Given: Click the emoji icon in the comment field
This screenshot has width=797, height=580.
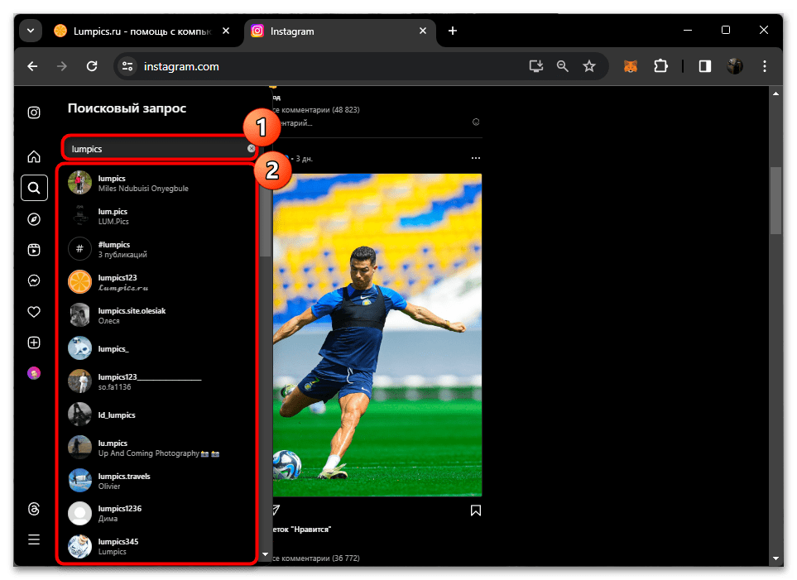Looking at the screenshot, I should point(476,122).
